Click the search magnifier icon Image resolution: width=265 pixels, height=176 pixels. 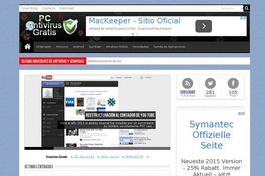click(246, 8)
